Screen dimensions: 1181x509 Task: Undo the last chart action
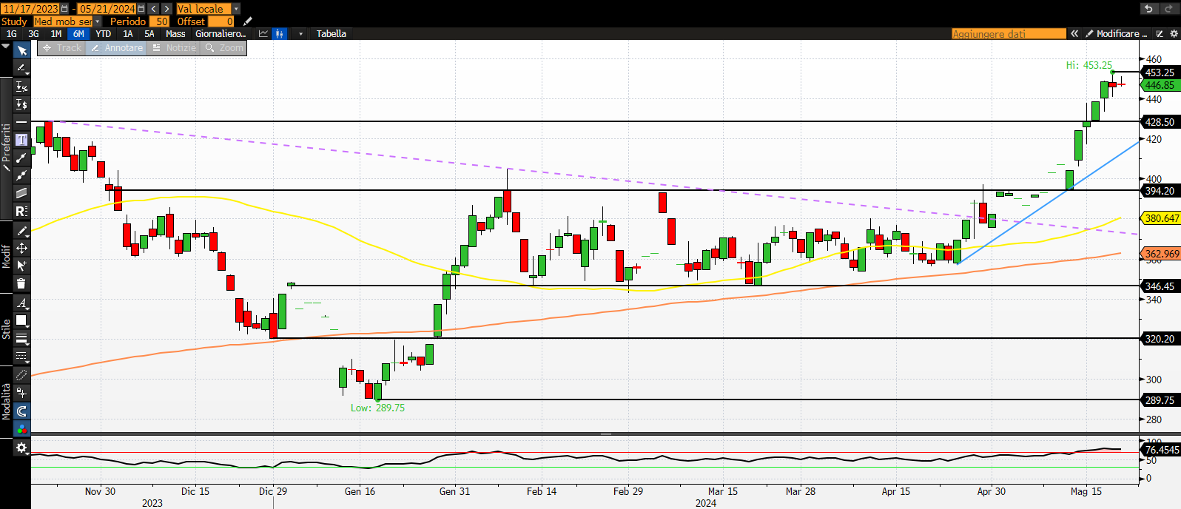[1148, 9]
